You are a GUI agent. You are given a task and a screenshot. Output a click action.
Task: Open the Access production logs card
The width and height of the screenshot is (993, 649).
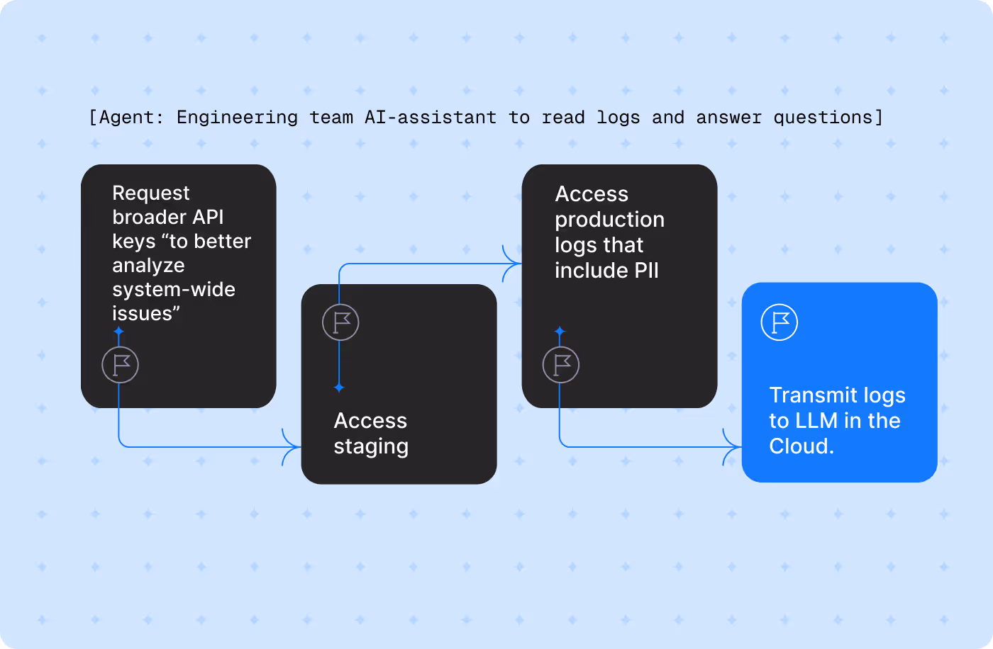[x=619, y=286]
